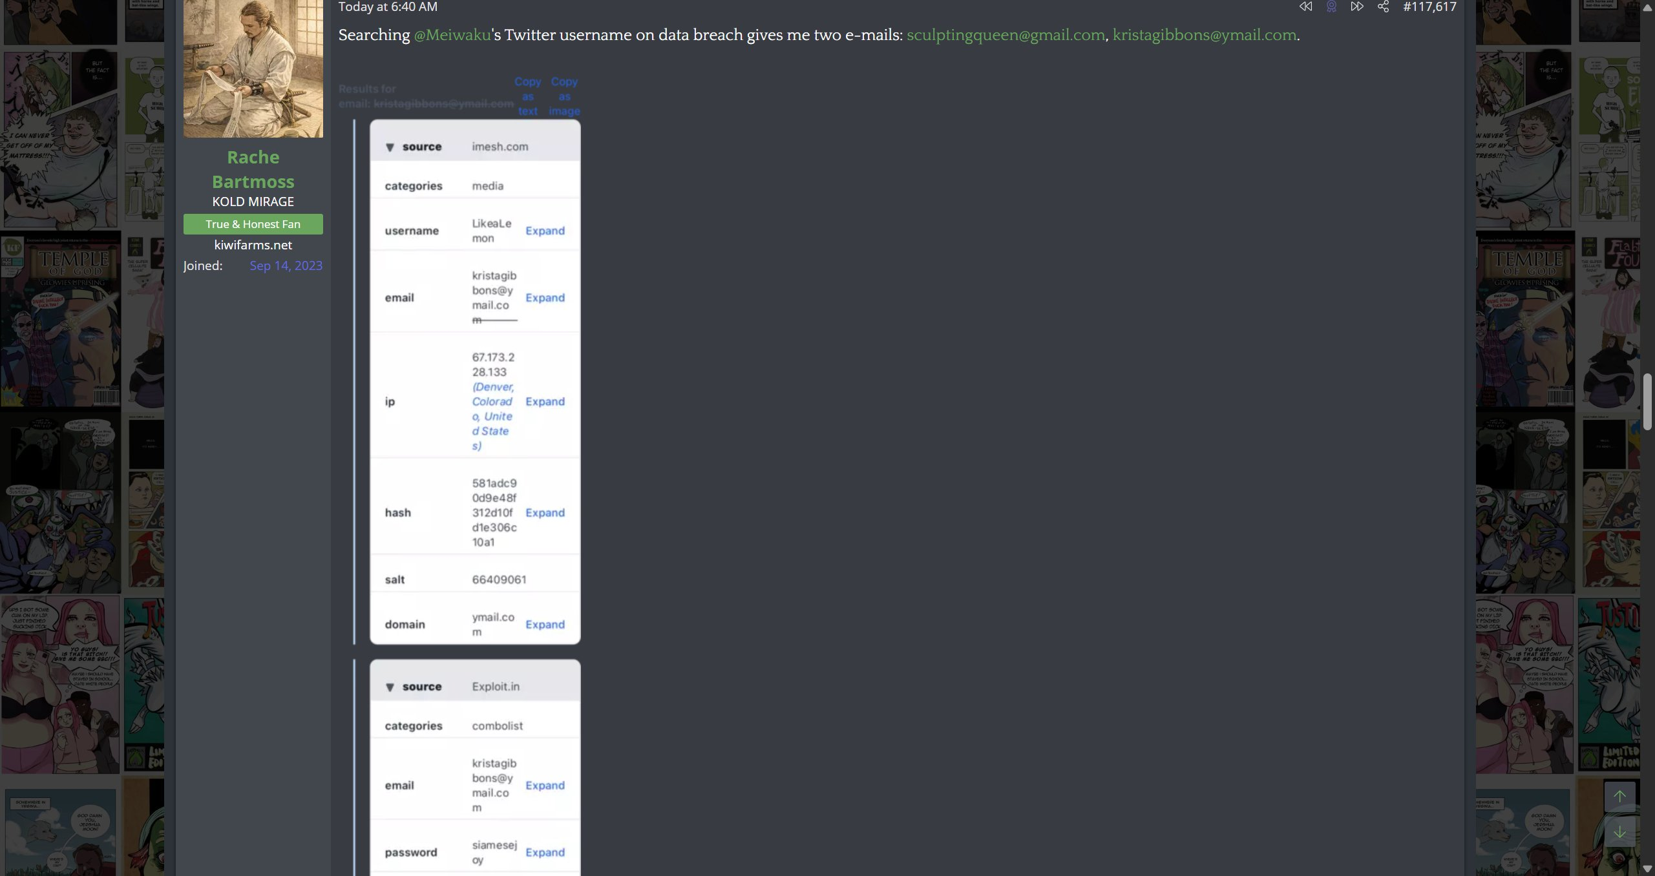This screenshot has height=876, width=1655.
Task: Click the scroll-to-top arrow button
Action: [1619, 797]
